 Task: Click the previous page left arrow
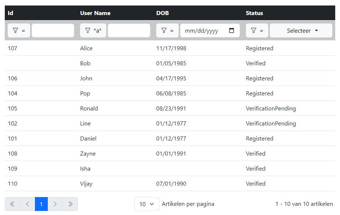click(27, 204)
